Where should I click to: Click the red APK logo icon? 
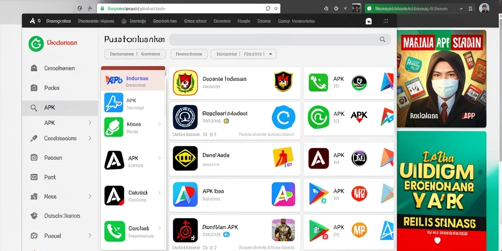pos(359,117)
